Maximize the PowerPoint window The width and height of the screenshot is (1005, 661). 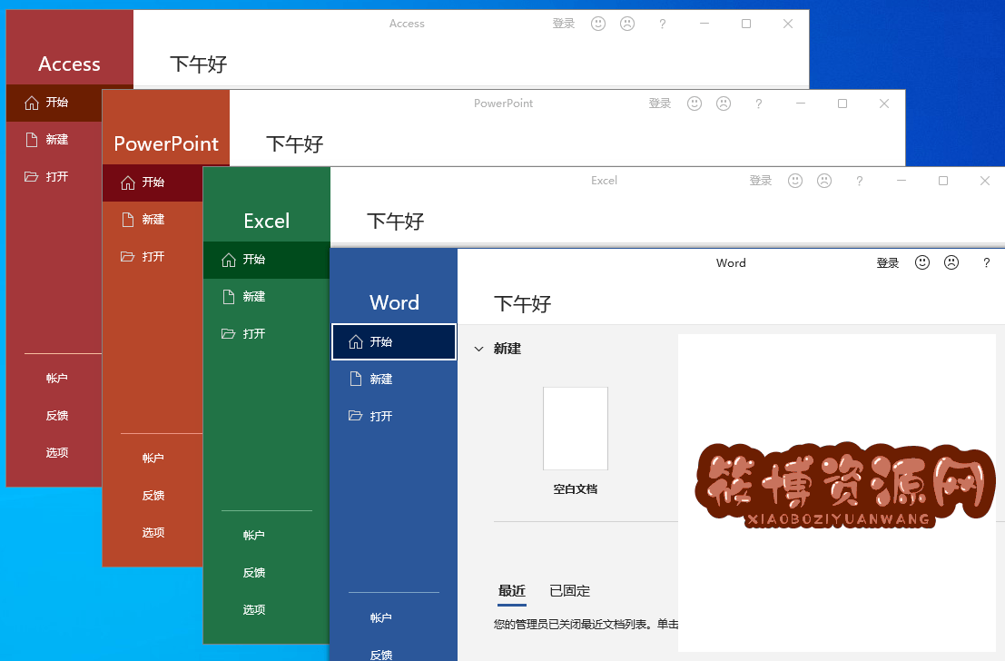tap(842, 104)
